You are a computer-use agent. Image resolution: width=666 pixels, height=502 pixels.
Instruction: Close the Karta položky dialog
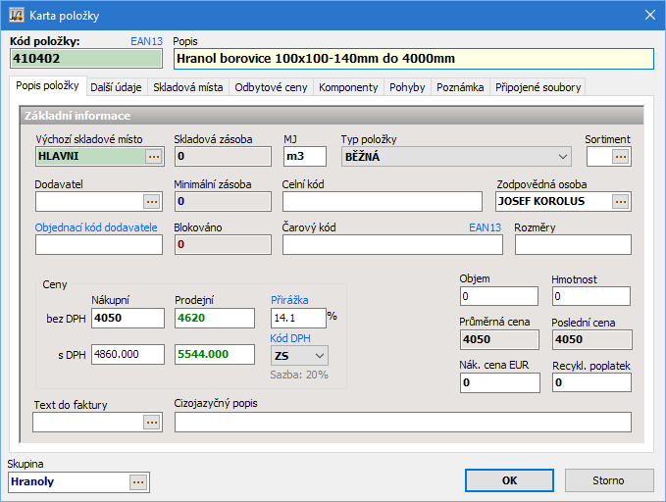(x=650, y=15)
